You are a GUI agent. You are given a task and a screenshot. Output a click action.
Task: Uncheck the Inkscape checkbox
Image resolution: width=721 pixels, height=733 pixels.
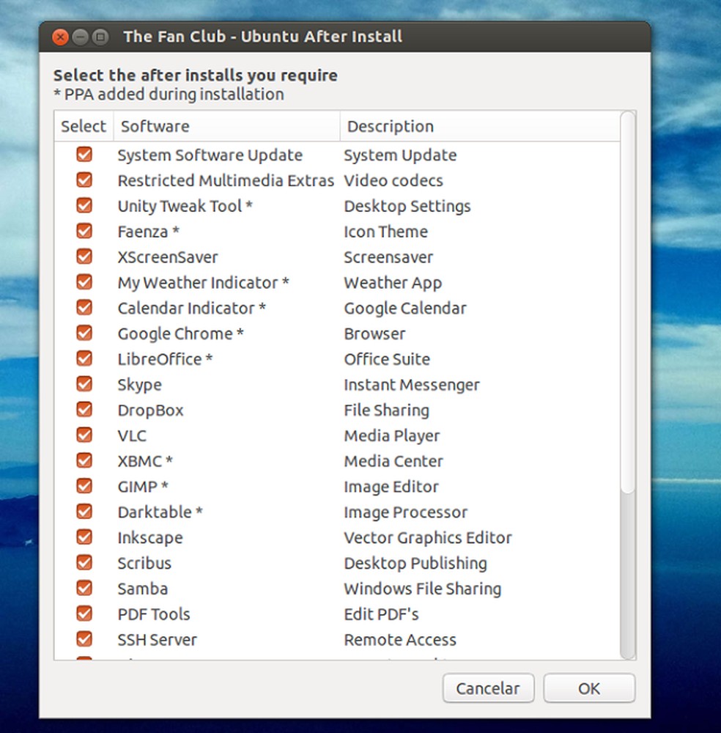[x=84, y=537]
